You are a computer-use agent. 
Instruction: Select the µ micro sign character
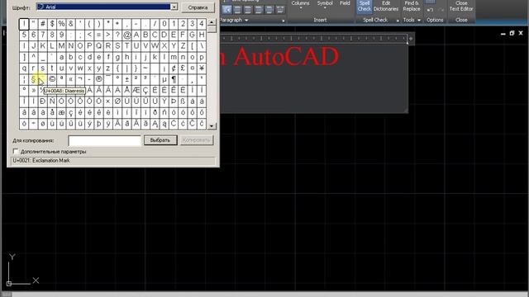point(164,79)
